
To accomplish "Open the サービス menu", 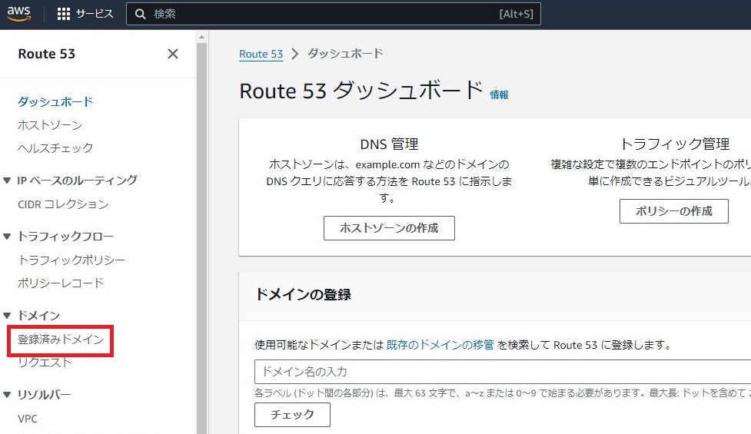I will tap(95, 14).
